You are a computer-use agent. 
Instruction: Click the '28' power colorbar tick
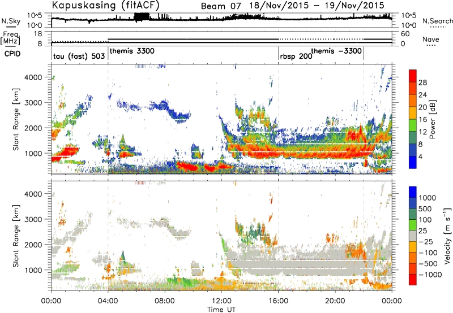click(422, 82)
